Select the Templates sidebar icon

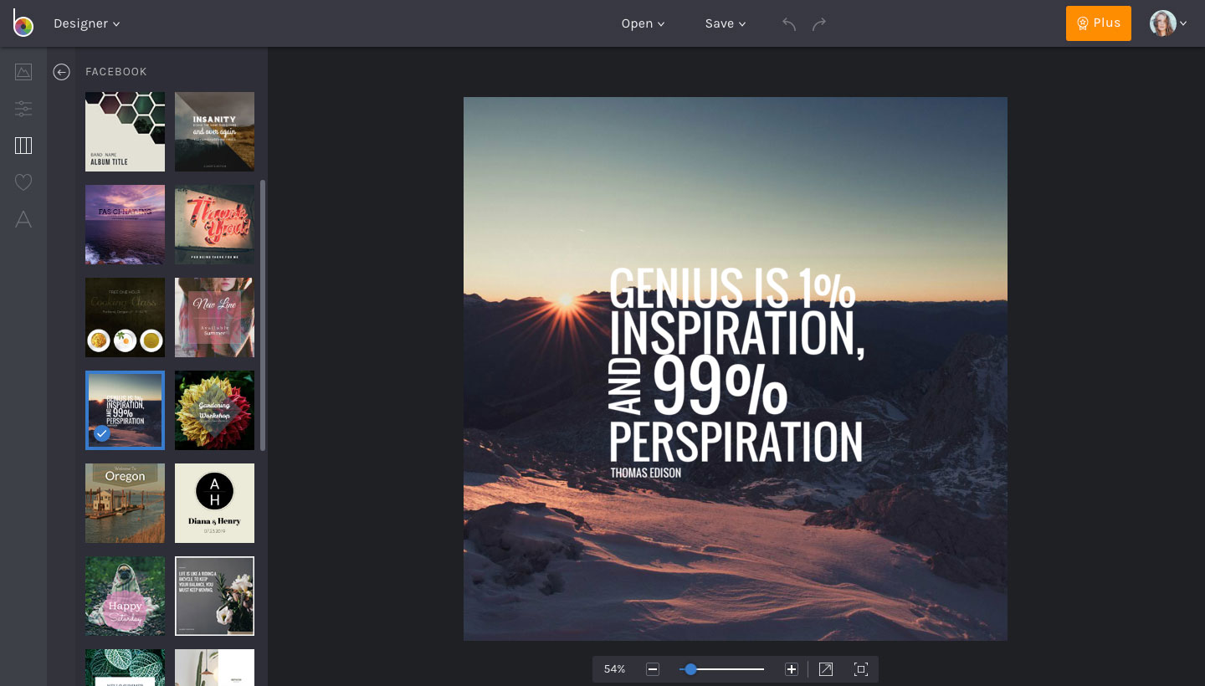pos(23,146)
